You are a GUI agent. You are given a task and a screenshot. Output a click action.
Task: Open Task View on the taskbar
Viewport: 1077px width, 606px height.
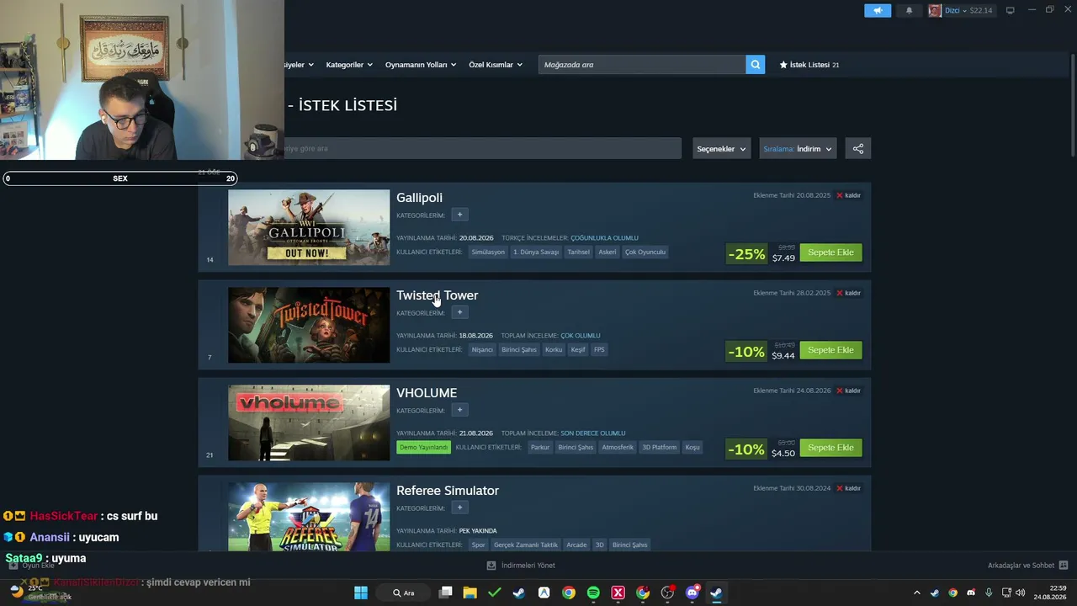446,593
